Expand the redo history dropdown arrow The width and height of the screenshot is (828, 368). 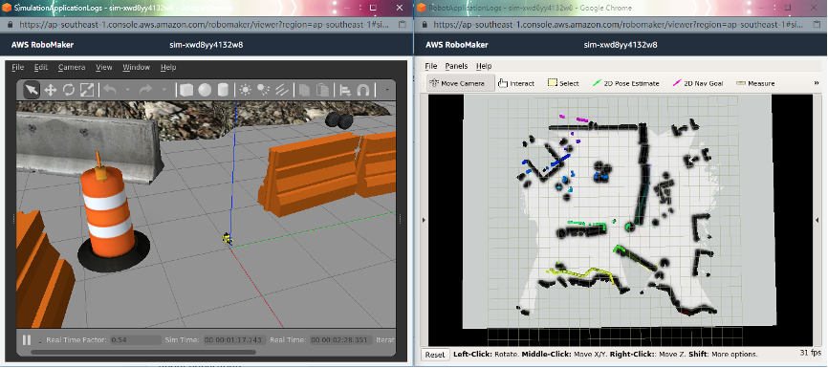pos(164,90)
